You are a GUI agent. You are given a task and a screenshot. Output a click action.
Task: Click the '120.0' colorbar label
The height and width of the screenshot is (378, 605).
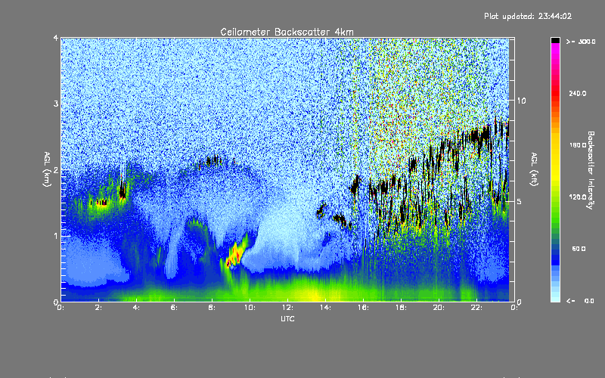coord(578,197)
